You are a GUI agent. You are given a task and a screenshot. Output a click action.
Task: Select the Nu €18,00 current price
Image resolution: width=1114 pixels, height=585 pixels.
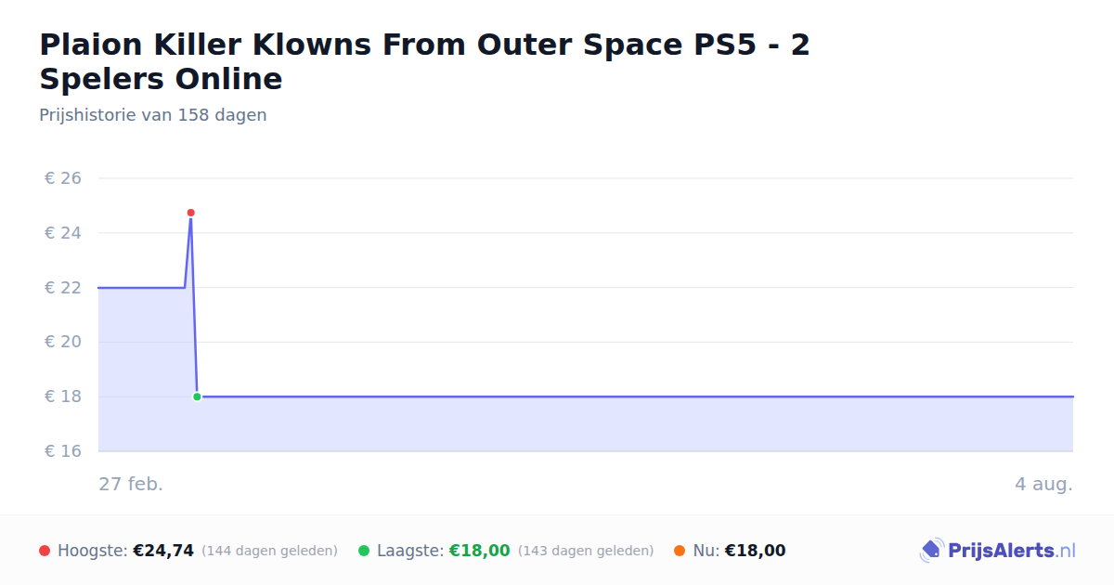point(755,551)
